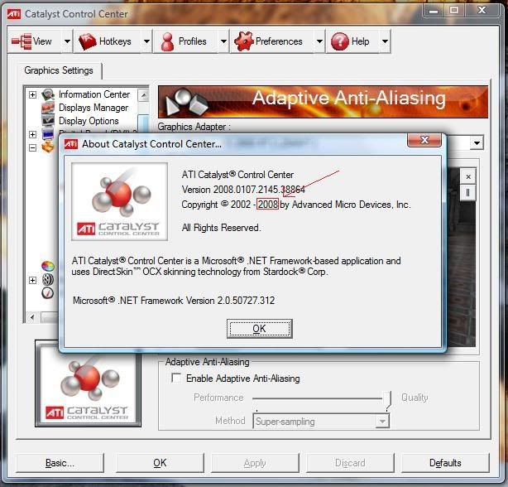Click the pause button on preview panel
The height and width of the screenshot is (487, 508).
467,193
